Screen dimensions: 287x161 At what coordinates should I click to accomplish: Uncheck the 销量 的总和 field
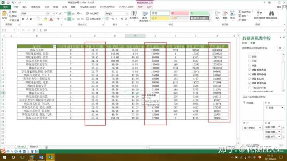pos(250,79)
